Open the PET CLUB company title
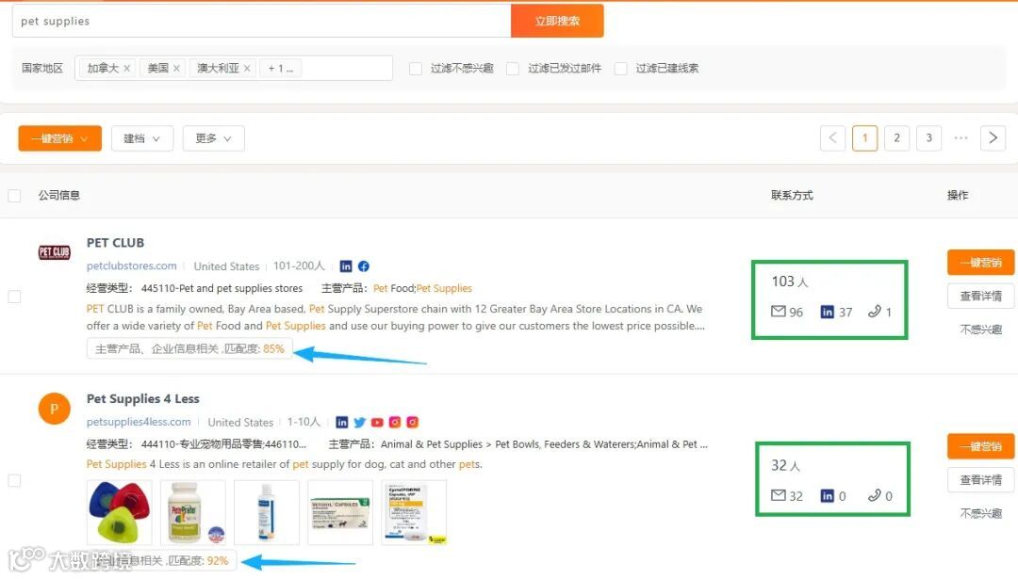Image resolution: width=1018 pixels, height=579 pixels. click(116, 243)
